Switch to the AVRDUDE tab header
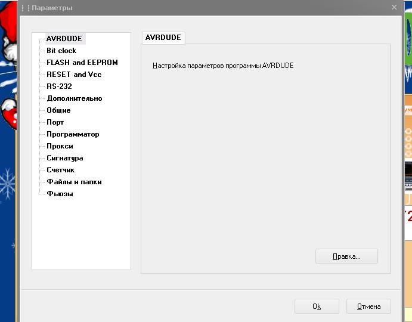The width and height of the screenshot is (412, 322). [163, 38]
